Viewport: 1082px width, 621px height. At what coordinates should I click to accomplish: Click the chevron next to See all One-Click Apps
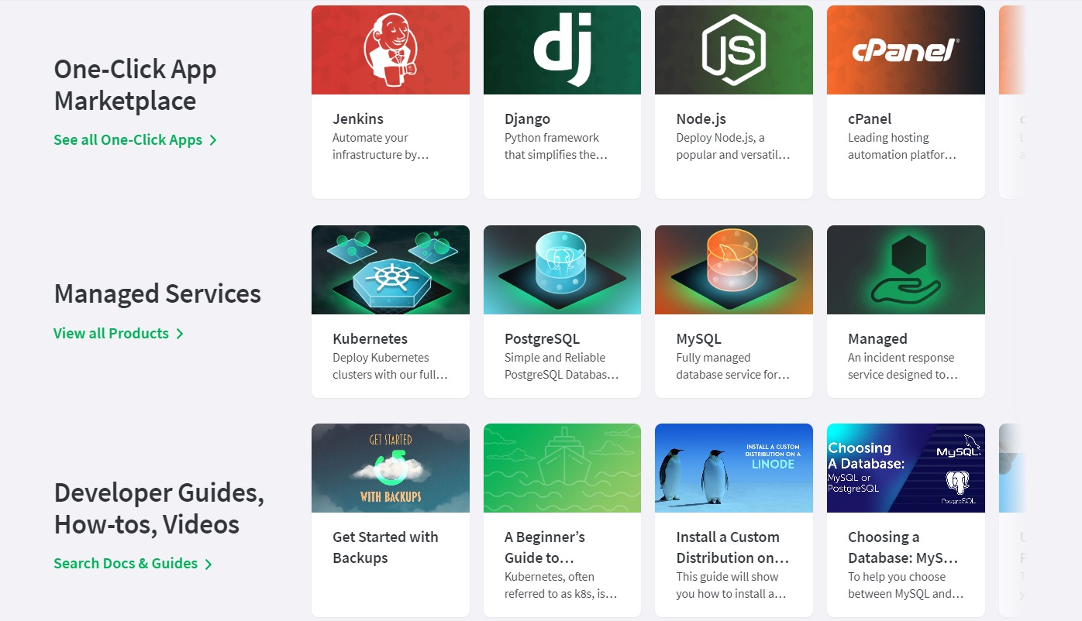tap(213, 140)
